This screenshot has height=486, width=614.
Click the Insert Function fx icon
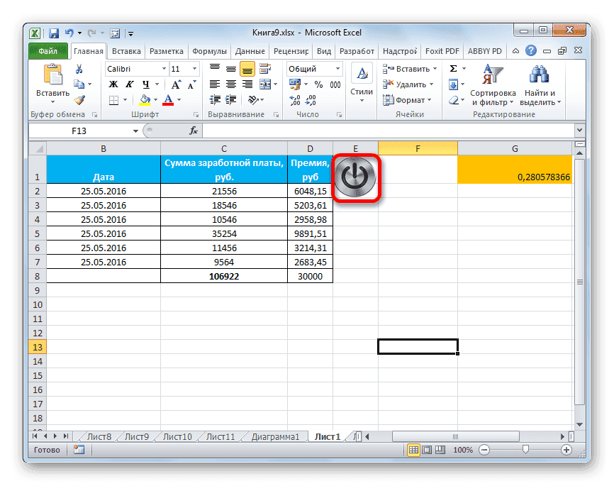194,131
